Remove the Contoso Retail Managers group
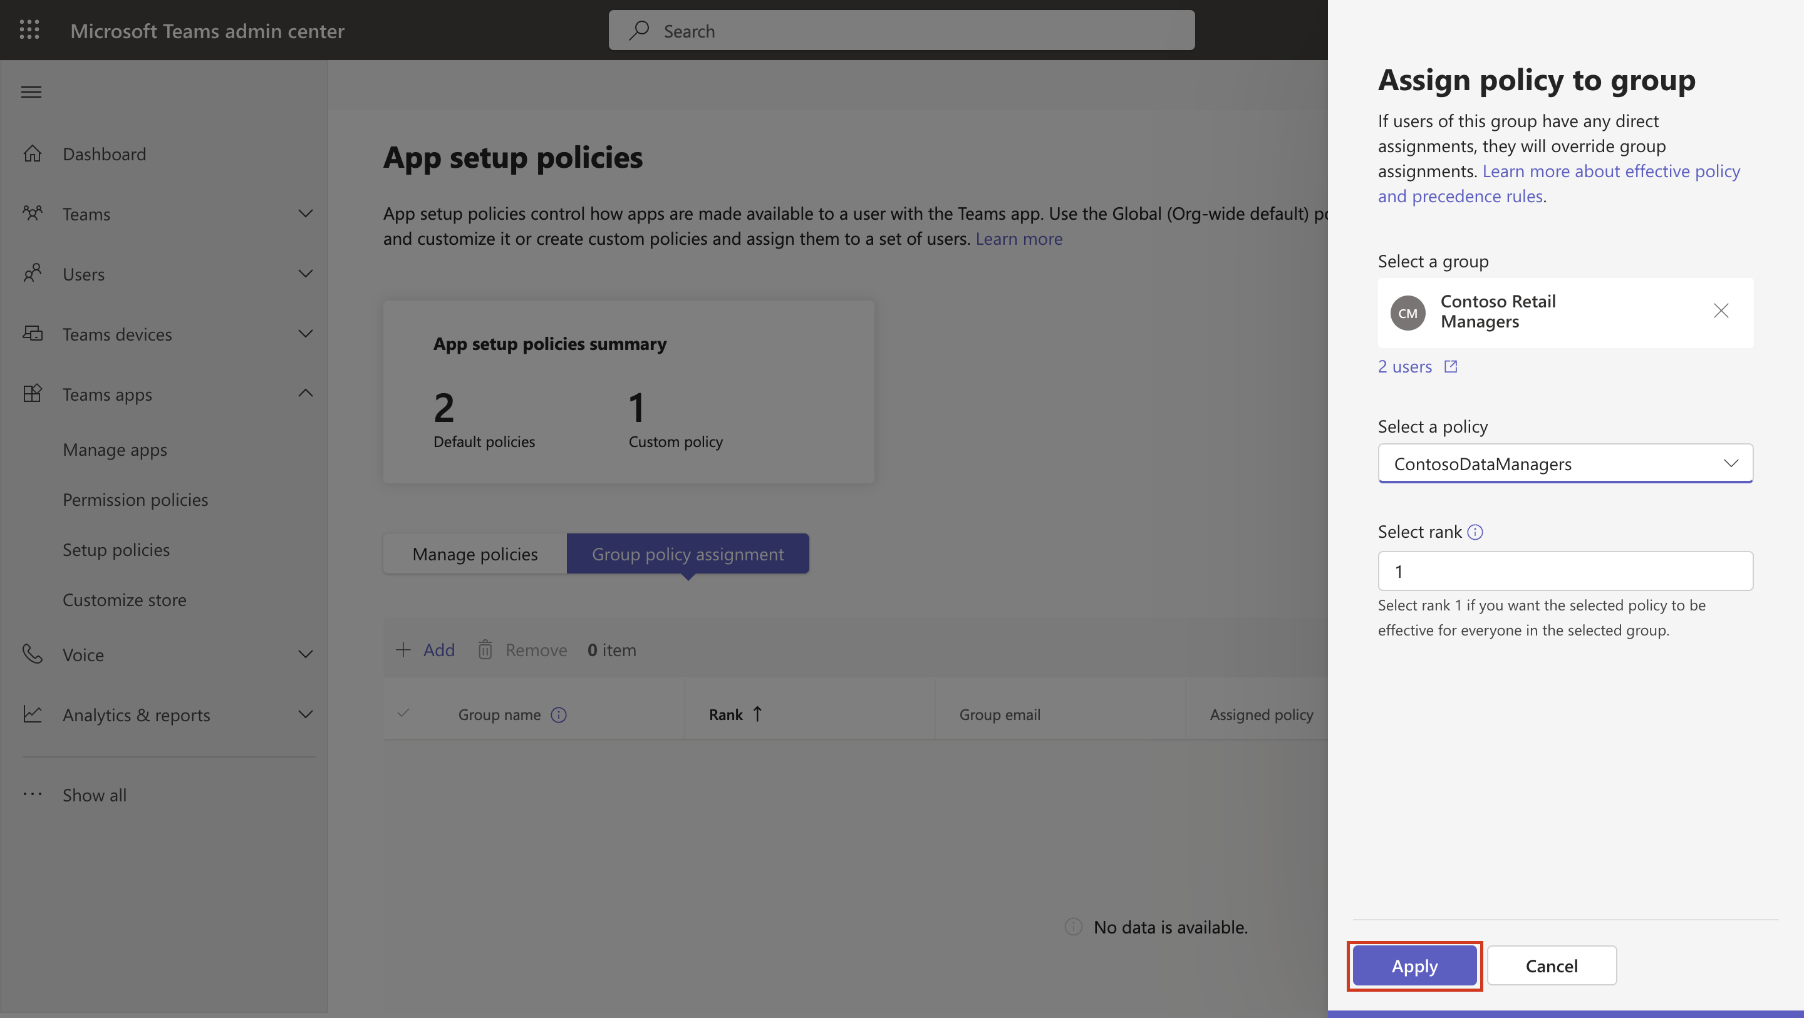The width and height of the screenshot is (1804, 1018). [1721, 311]
